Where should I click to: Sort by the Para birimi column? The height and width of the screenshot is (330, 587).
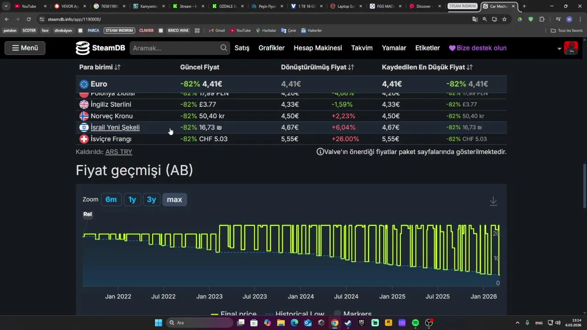100,67
